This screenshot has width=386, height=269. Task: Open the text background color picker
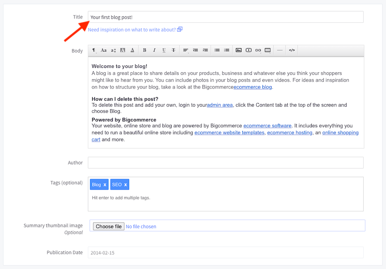click(x=123, y=50)
